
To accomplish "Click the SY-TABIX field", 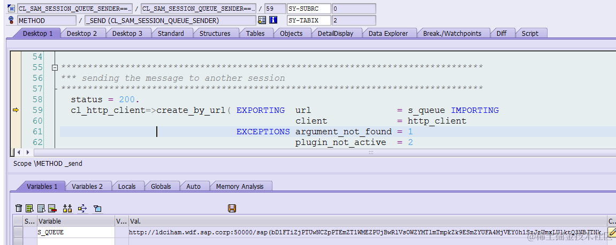I will tap(309, 20).
